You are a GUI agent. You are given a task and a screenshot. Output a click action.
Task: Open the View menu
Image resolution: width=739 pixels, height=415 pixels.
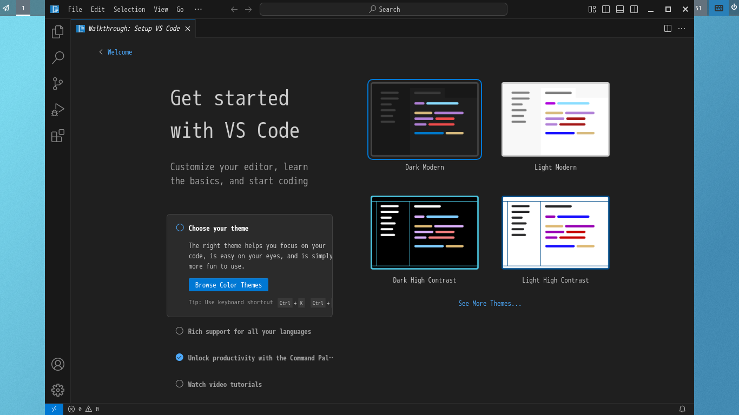pyautogui.click(x=161, y=9)
